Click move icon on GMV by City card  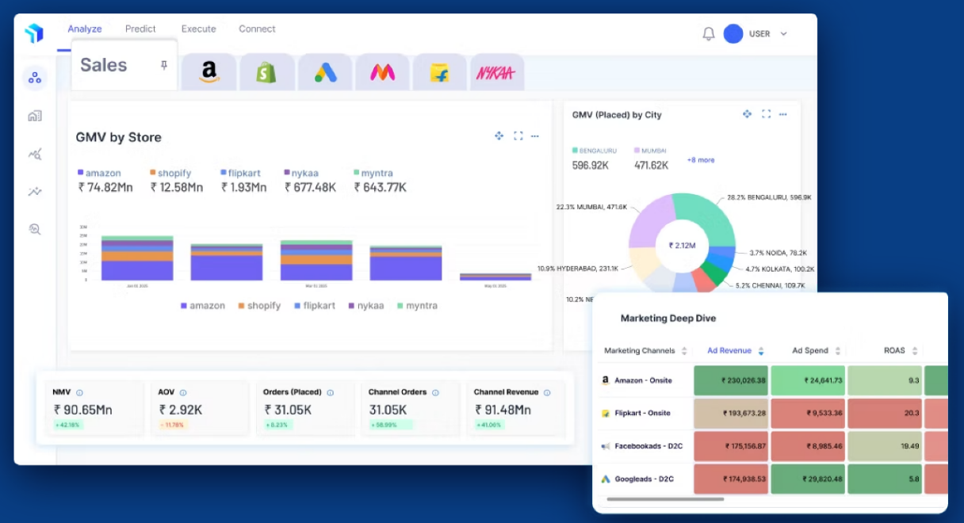pos(747,114)
